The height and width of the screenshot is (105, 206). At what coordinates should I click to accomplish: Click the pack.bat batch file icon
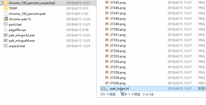click(x=6, y=24)
